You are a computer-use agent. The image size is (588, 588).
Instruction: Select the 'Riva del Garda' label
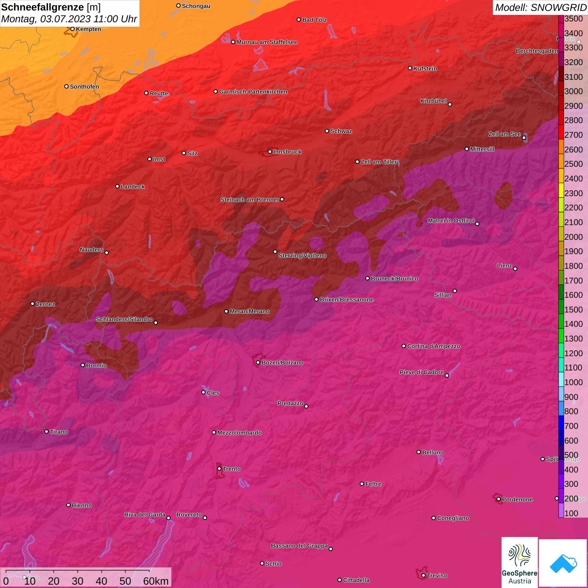145,514
